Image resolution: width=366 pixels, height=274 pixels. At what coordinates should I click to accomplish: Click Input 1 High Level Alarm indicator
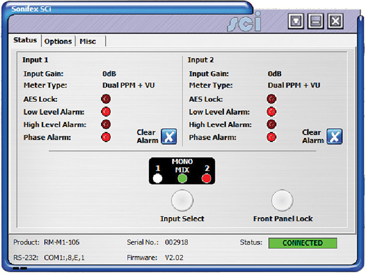pos(106,124)
